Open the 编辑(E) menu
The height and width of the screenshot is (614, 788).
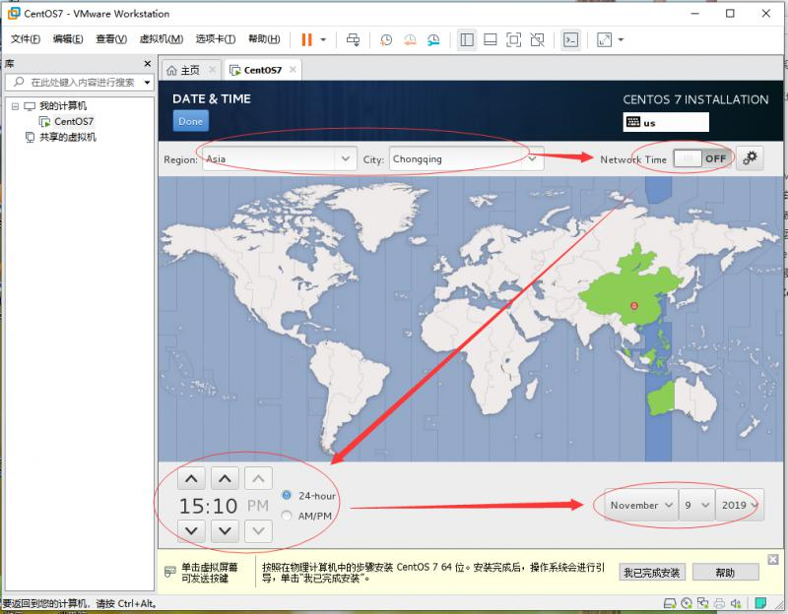click(68, 38)
